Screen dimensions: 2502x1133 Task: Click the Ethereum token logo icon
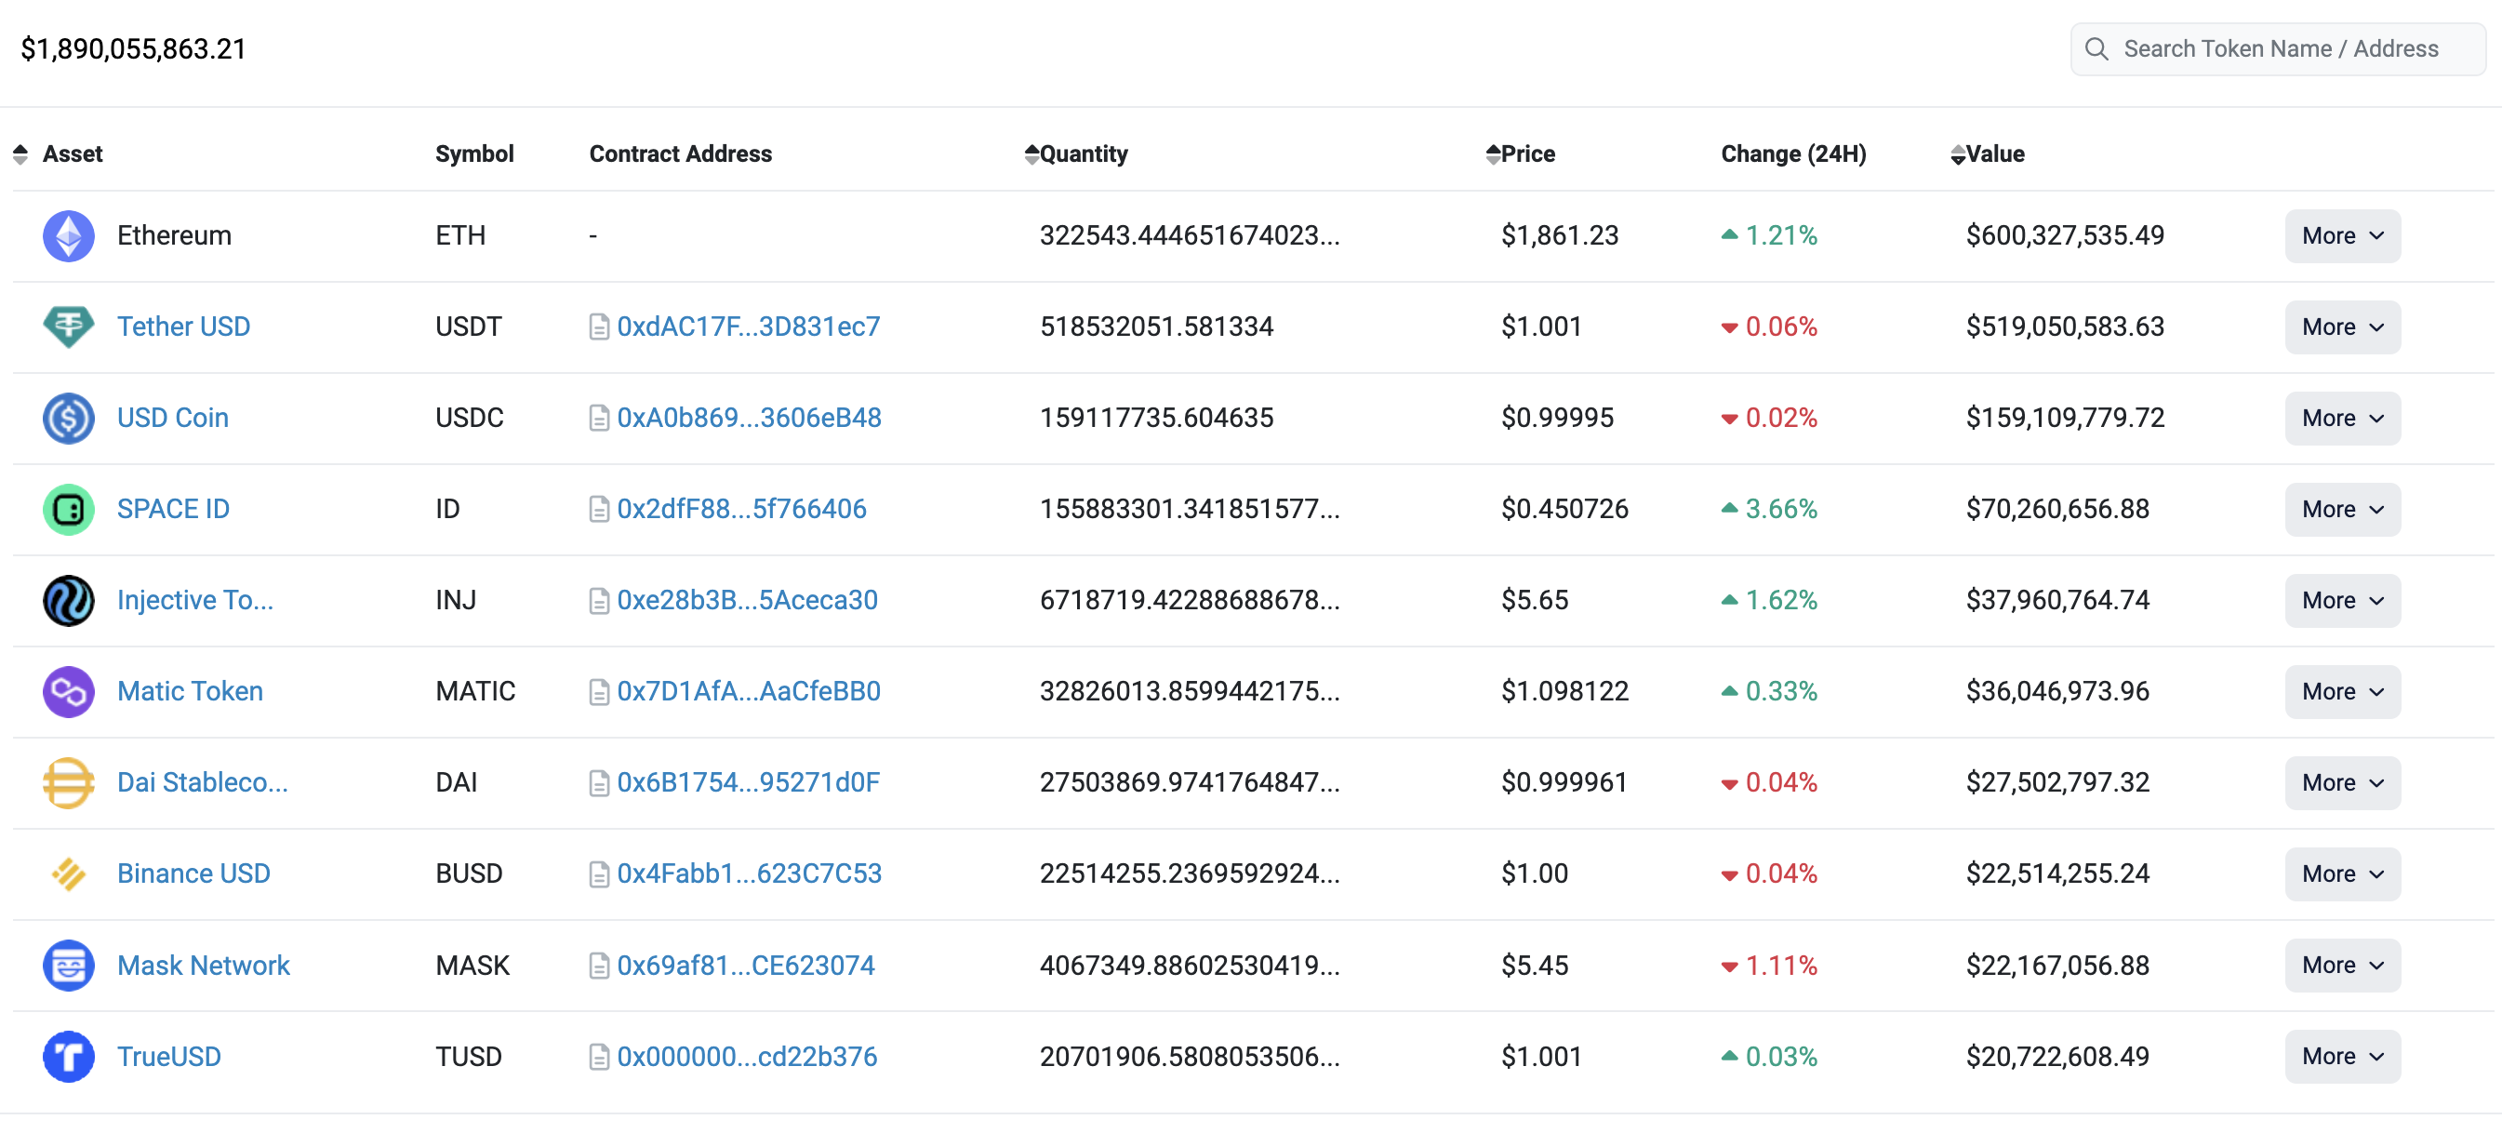(68, 235)
